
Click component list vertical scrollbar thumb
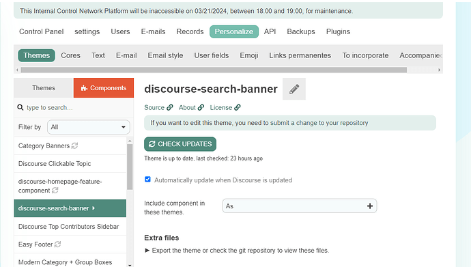130,167
